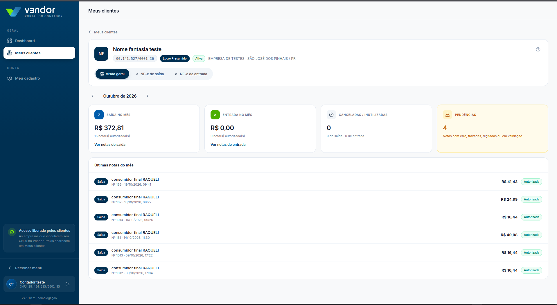Open note Nº 161 row

click(x=318, y=235)
